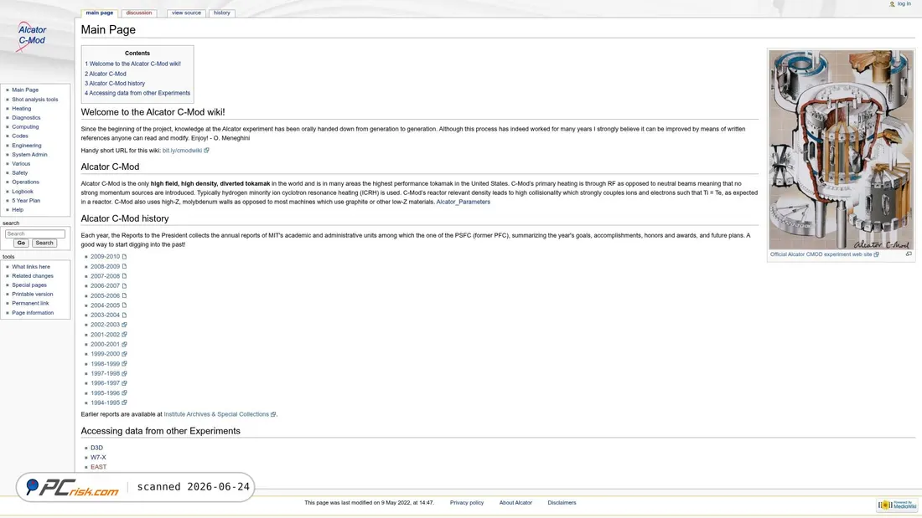922x518 pixels.
Task: Jump to contents entry 4 Accessing data
Action: 137,93
